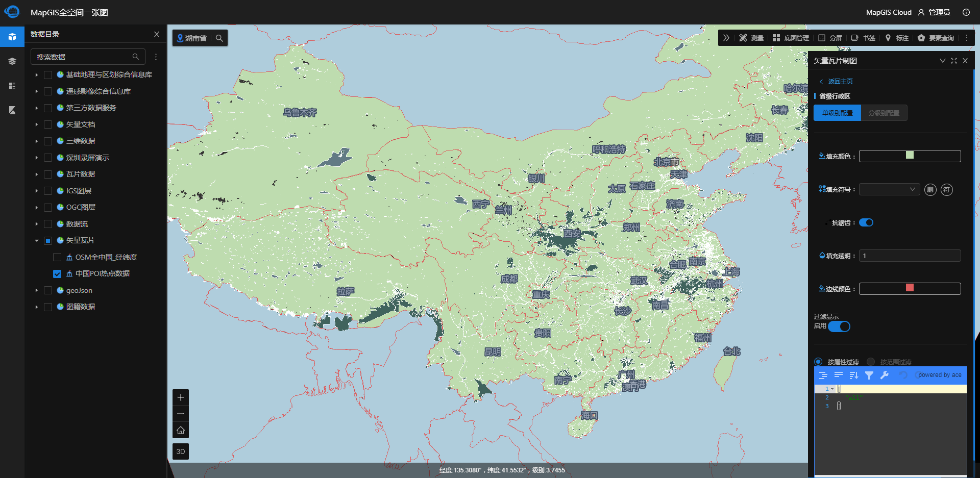Collapse the 矢量瓦片制图 panel with chevron
The height and width of the screenshot is (478, 980).
coord(943,61)
